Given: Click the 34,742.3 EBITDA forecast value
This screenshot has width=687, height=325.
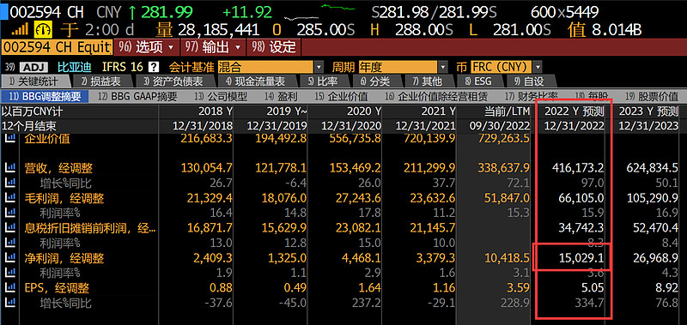Looking at the screenshot, I should 581,228.
